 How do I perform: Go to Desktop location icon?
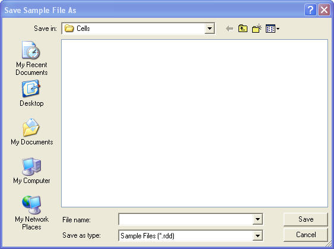pos(31,89)
